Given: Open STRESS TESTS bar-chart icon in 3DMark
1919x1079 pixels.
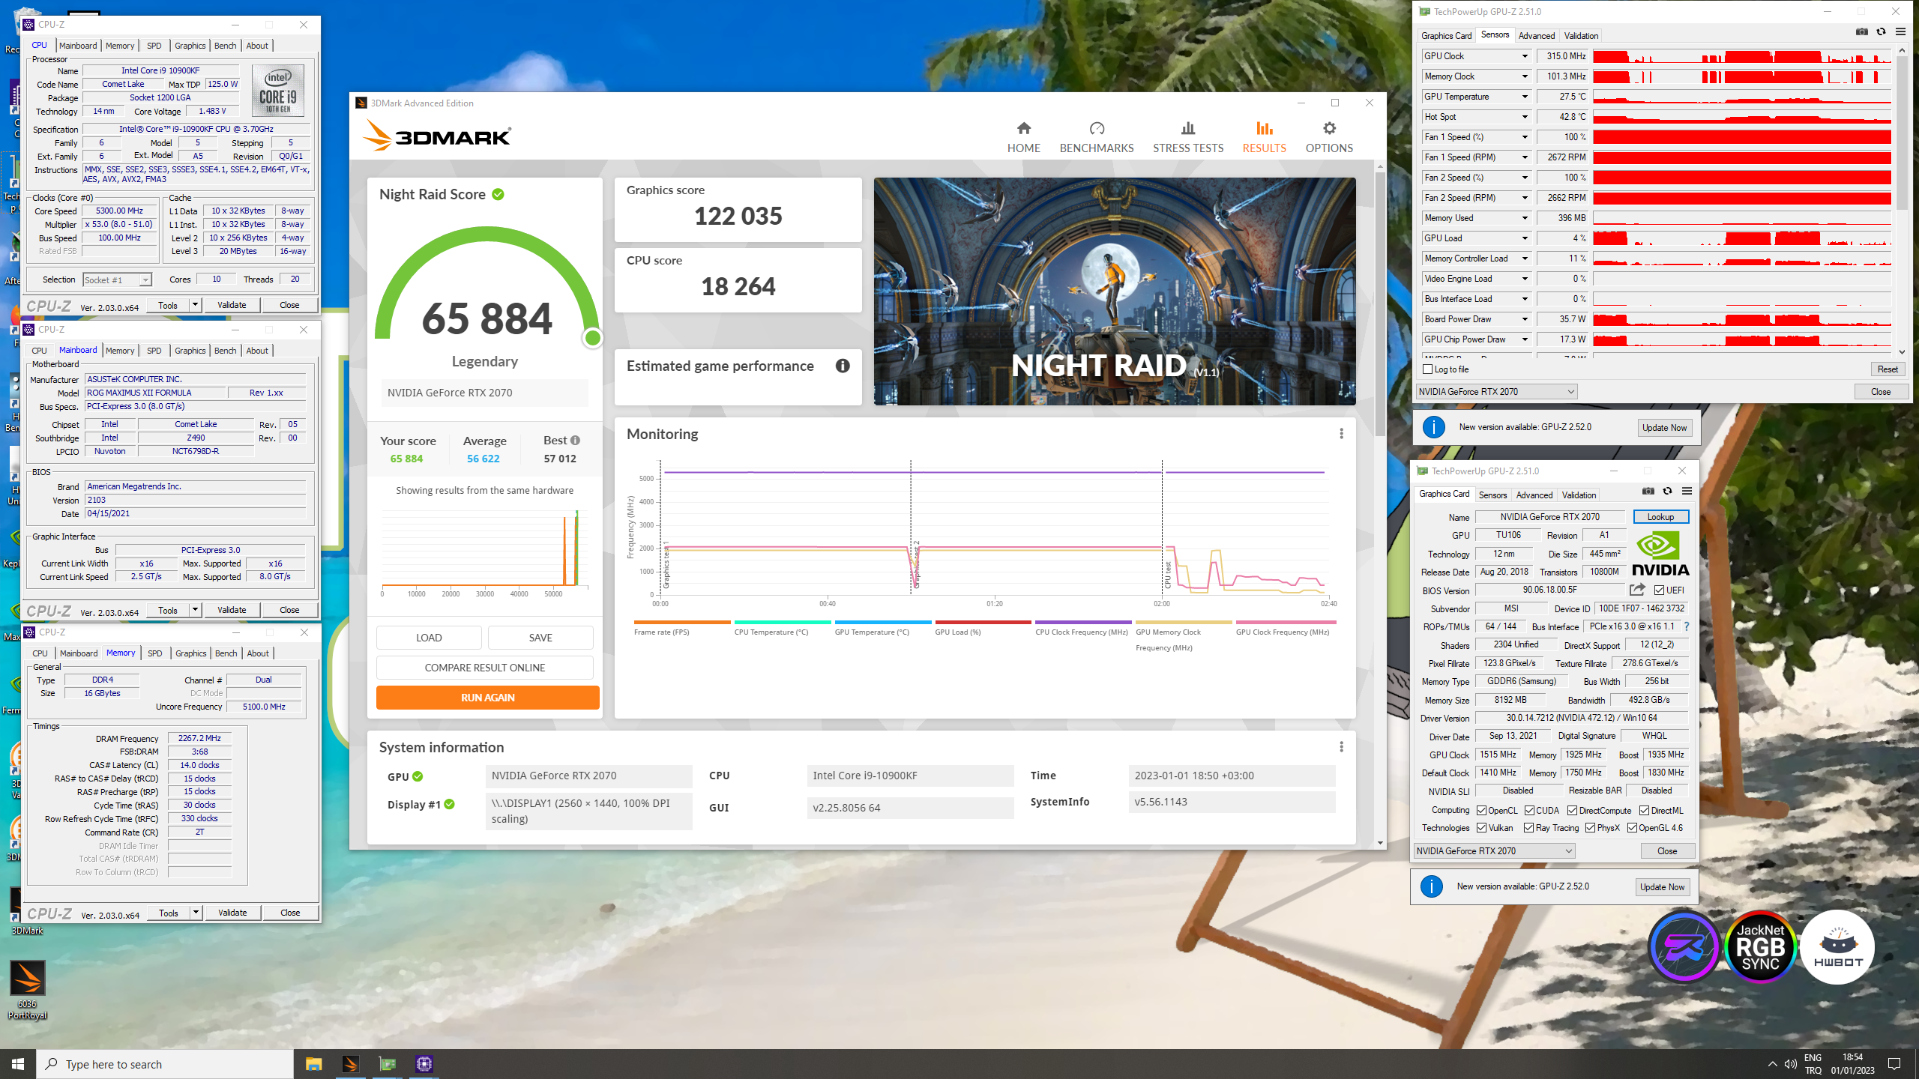Looking at the screenshot, I should pyautogui.click(x=1188, y=128).
